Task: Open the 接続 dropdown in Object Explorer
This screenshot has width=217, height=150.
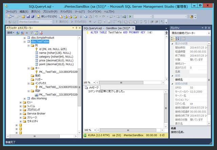Action: [x=11, y=33]
